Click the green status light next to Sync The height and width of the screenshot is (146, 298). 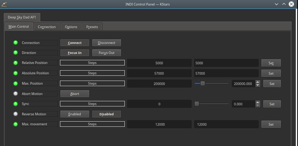(16, 103)
